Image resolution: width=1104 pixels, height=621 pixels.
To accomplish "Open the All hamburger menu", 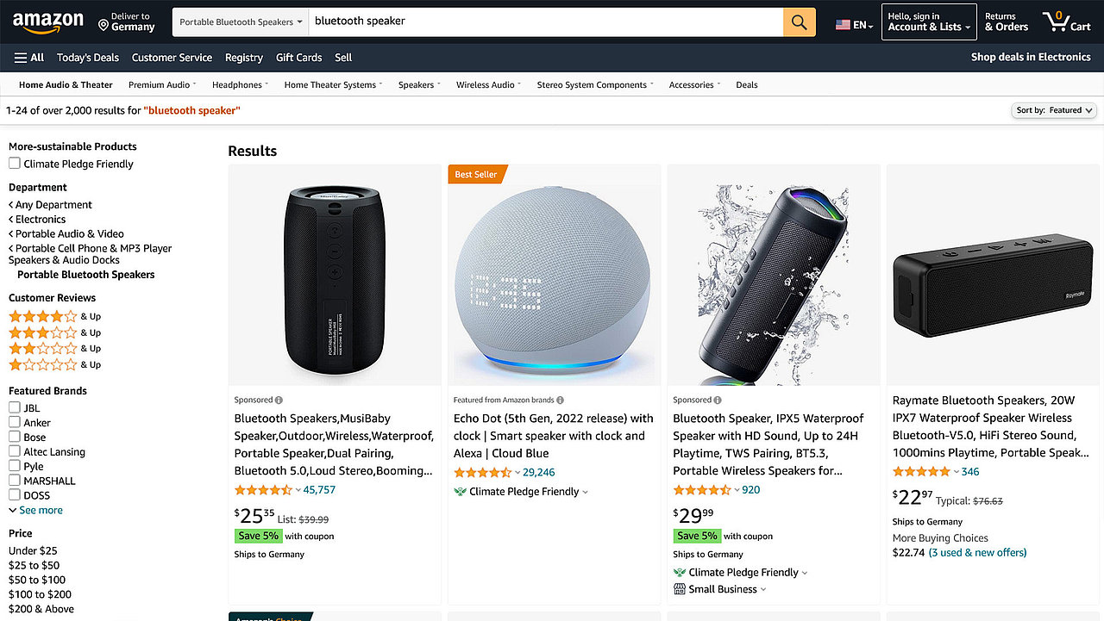I will click(28, 57).
